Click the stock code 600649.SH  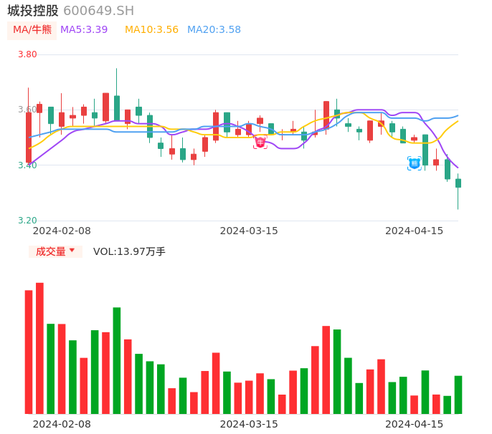pos(98,11)
